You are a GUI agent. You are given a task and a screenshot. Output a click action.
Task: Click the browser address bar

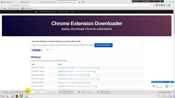(x=78, y=5)
